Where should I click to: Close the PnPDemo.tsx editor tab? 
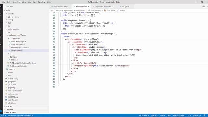tap(88, 6)
